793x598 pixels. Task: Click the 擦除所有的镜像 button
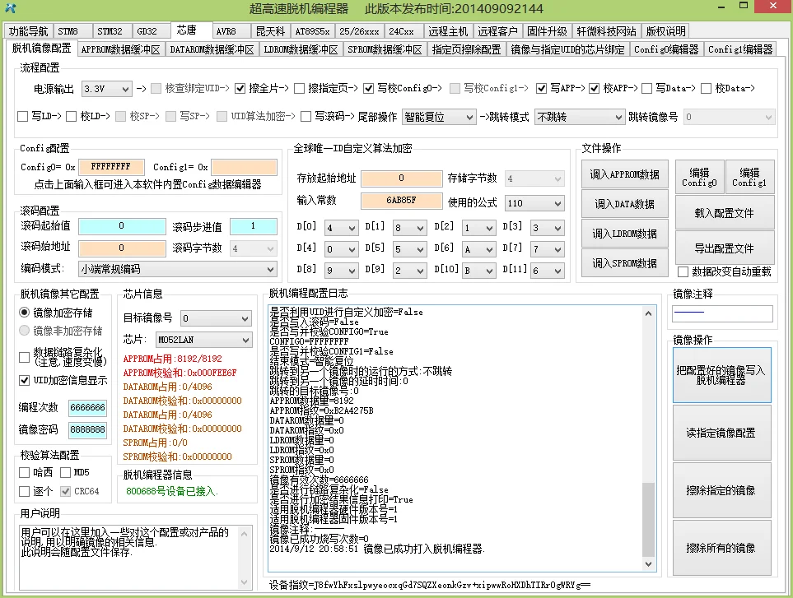click(721, 548)
